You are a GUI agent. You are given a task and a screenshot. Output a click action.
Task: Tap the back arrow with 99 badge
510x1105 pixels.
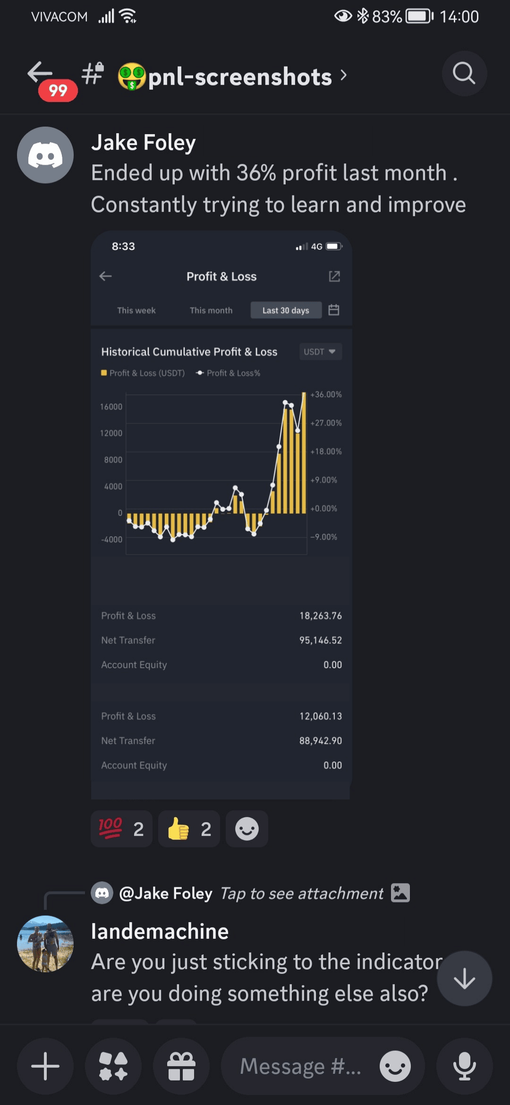(x=42, y=76)
